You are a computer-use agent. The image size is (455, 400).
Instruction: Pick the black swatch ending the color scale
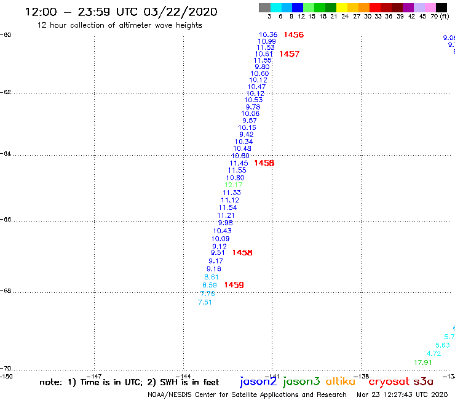pyautogui.click(x=441, y=7)
